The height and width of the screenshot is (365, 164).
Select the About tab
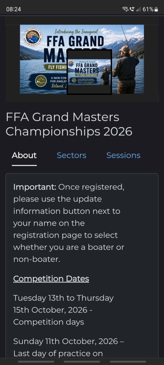tap(24, 155)
